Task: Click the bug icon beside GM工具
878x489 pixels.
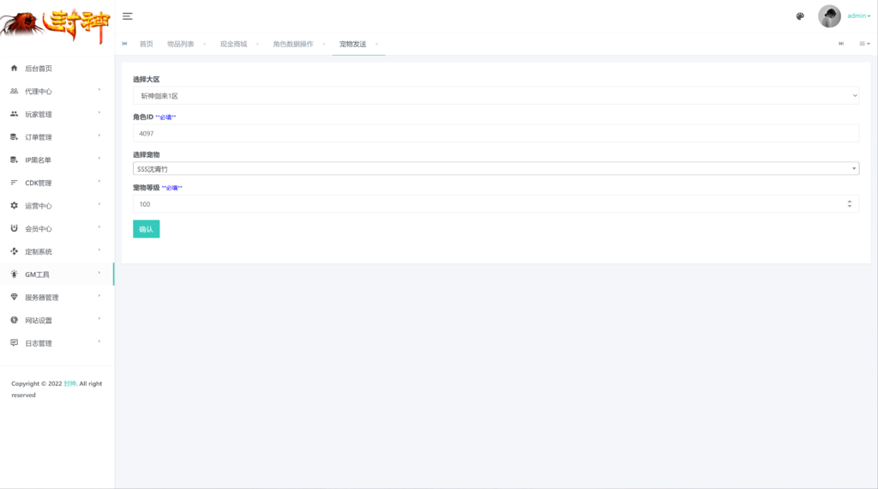Action: [x=14, y=275]
